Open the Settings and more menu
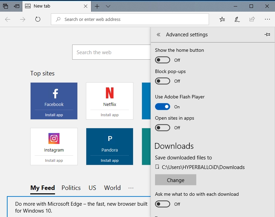This screenshot has width=275, height=217. [x=267, y=19]
